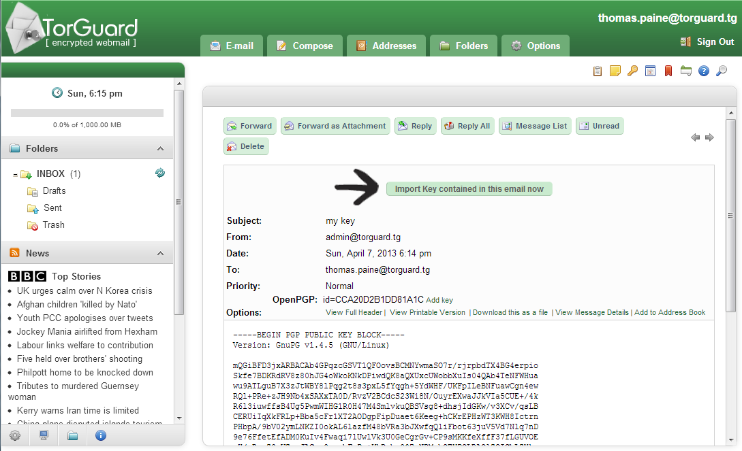The height and width of the screenshot is (451, 742).
Task: Collapse the INBOX tree with minus toggle
Action: [15, 175]
